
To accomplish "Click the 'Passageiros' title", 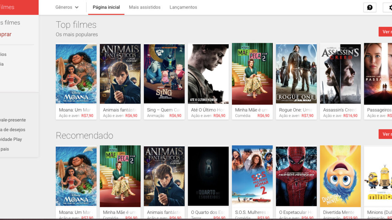I will coord(379,110).
